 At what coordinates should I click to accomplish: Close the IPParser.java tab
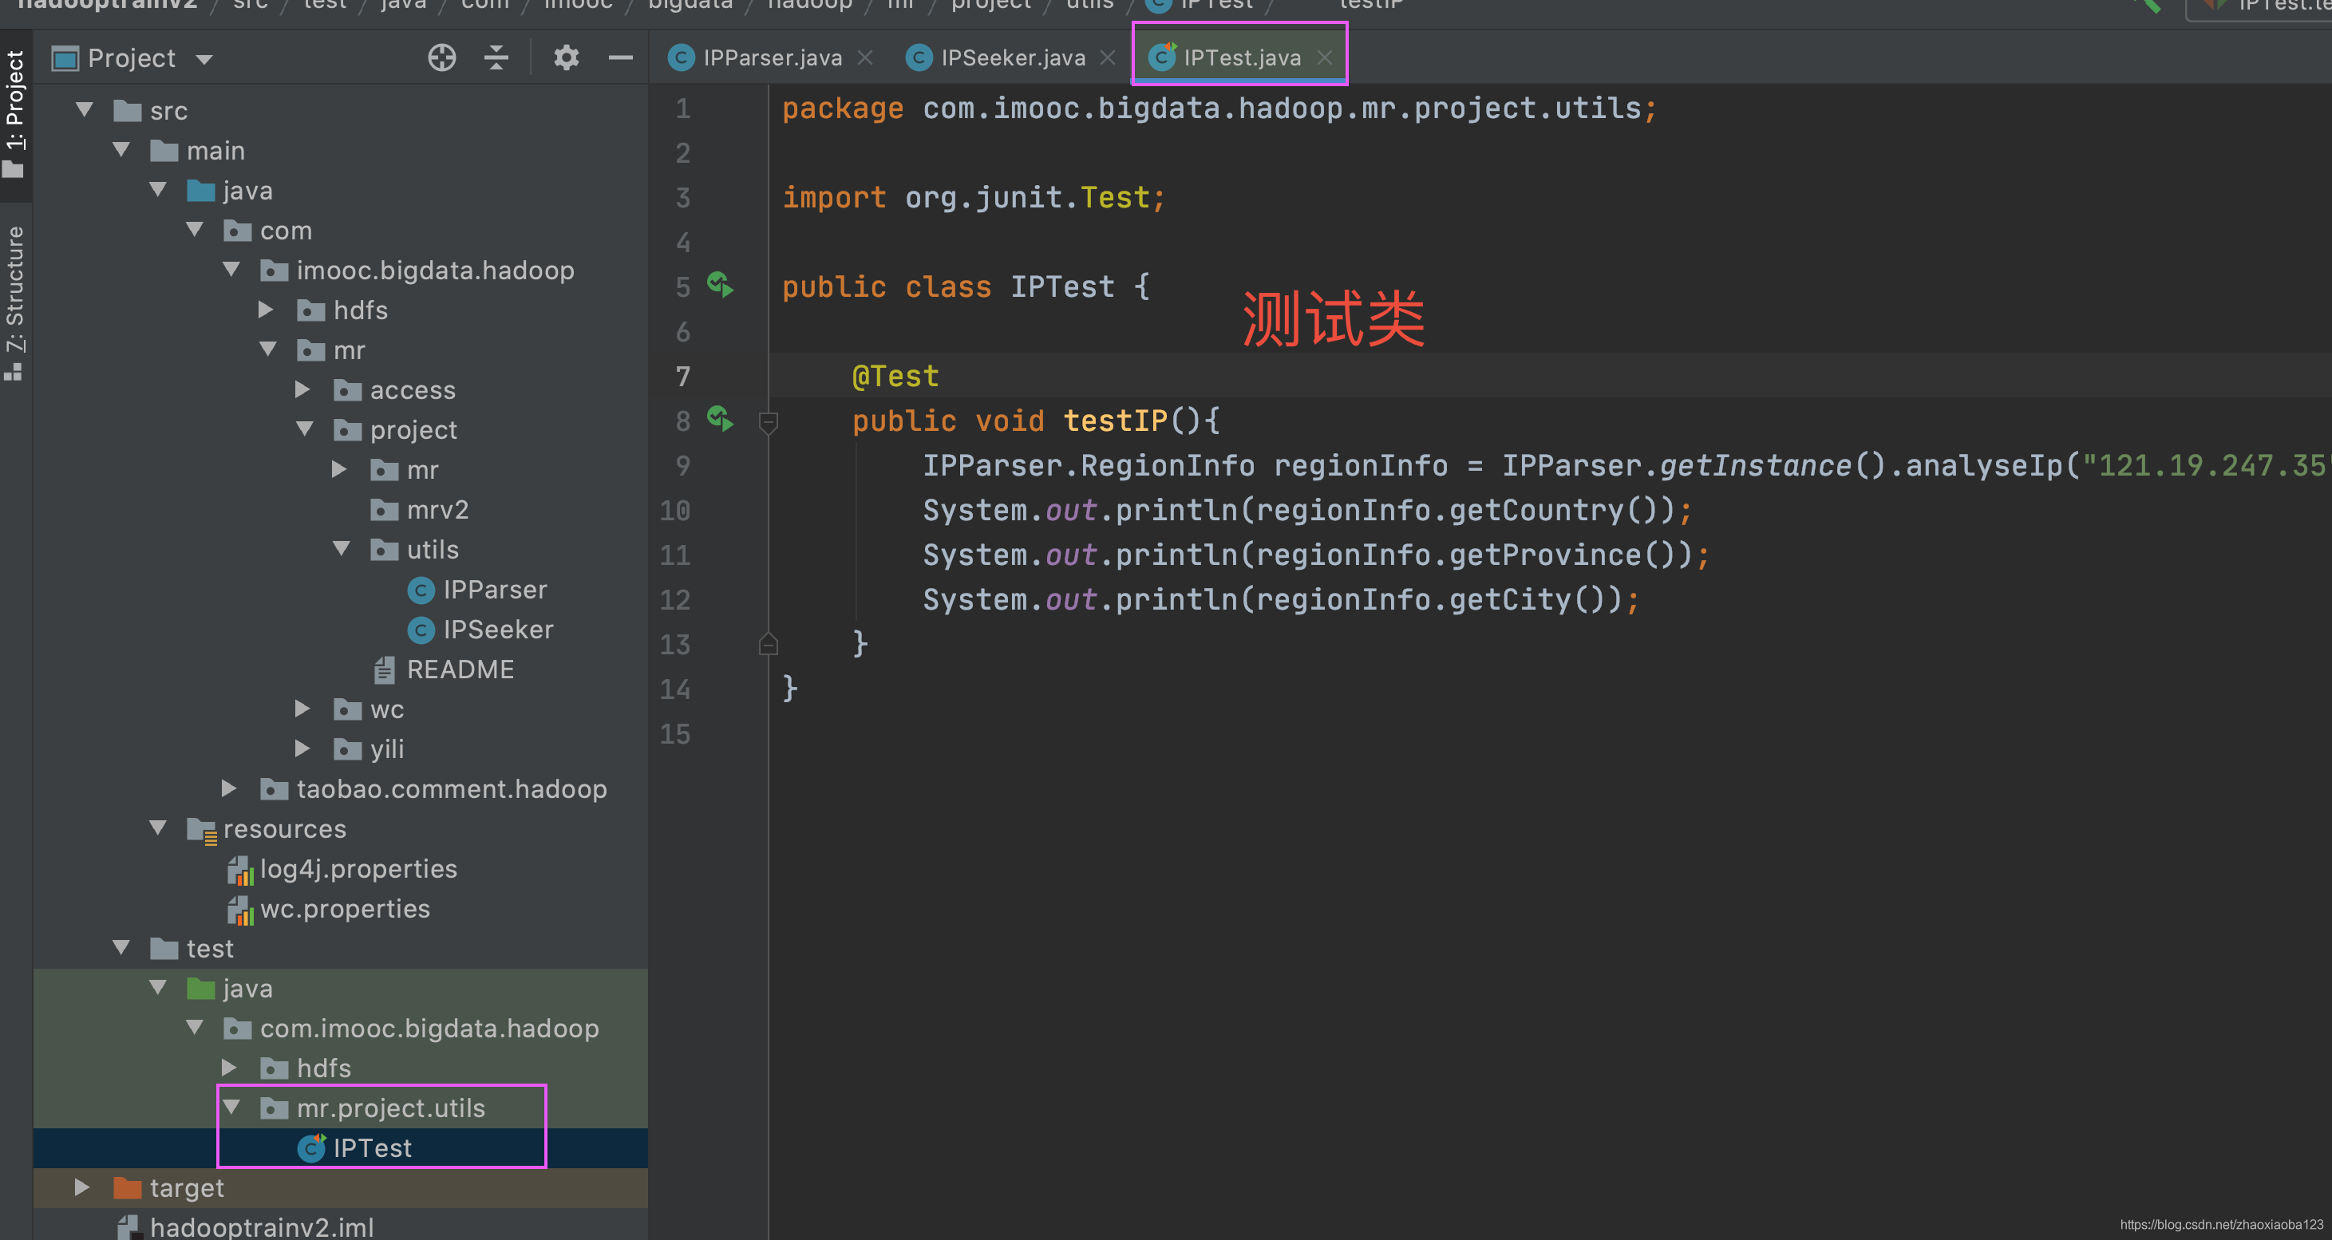point(865,58)
